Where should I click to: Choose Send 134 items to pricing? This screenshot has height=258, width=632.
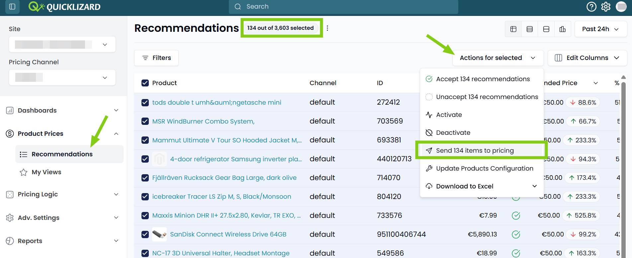(482, 151)
